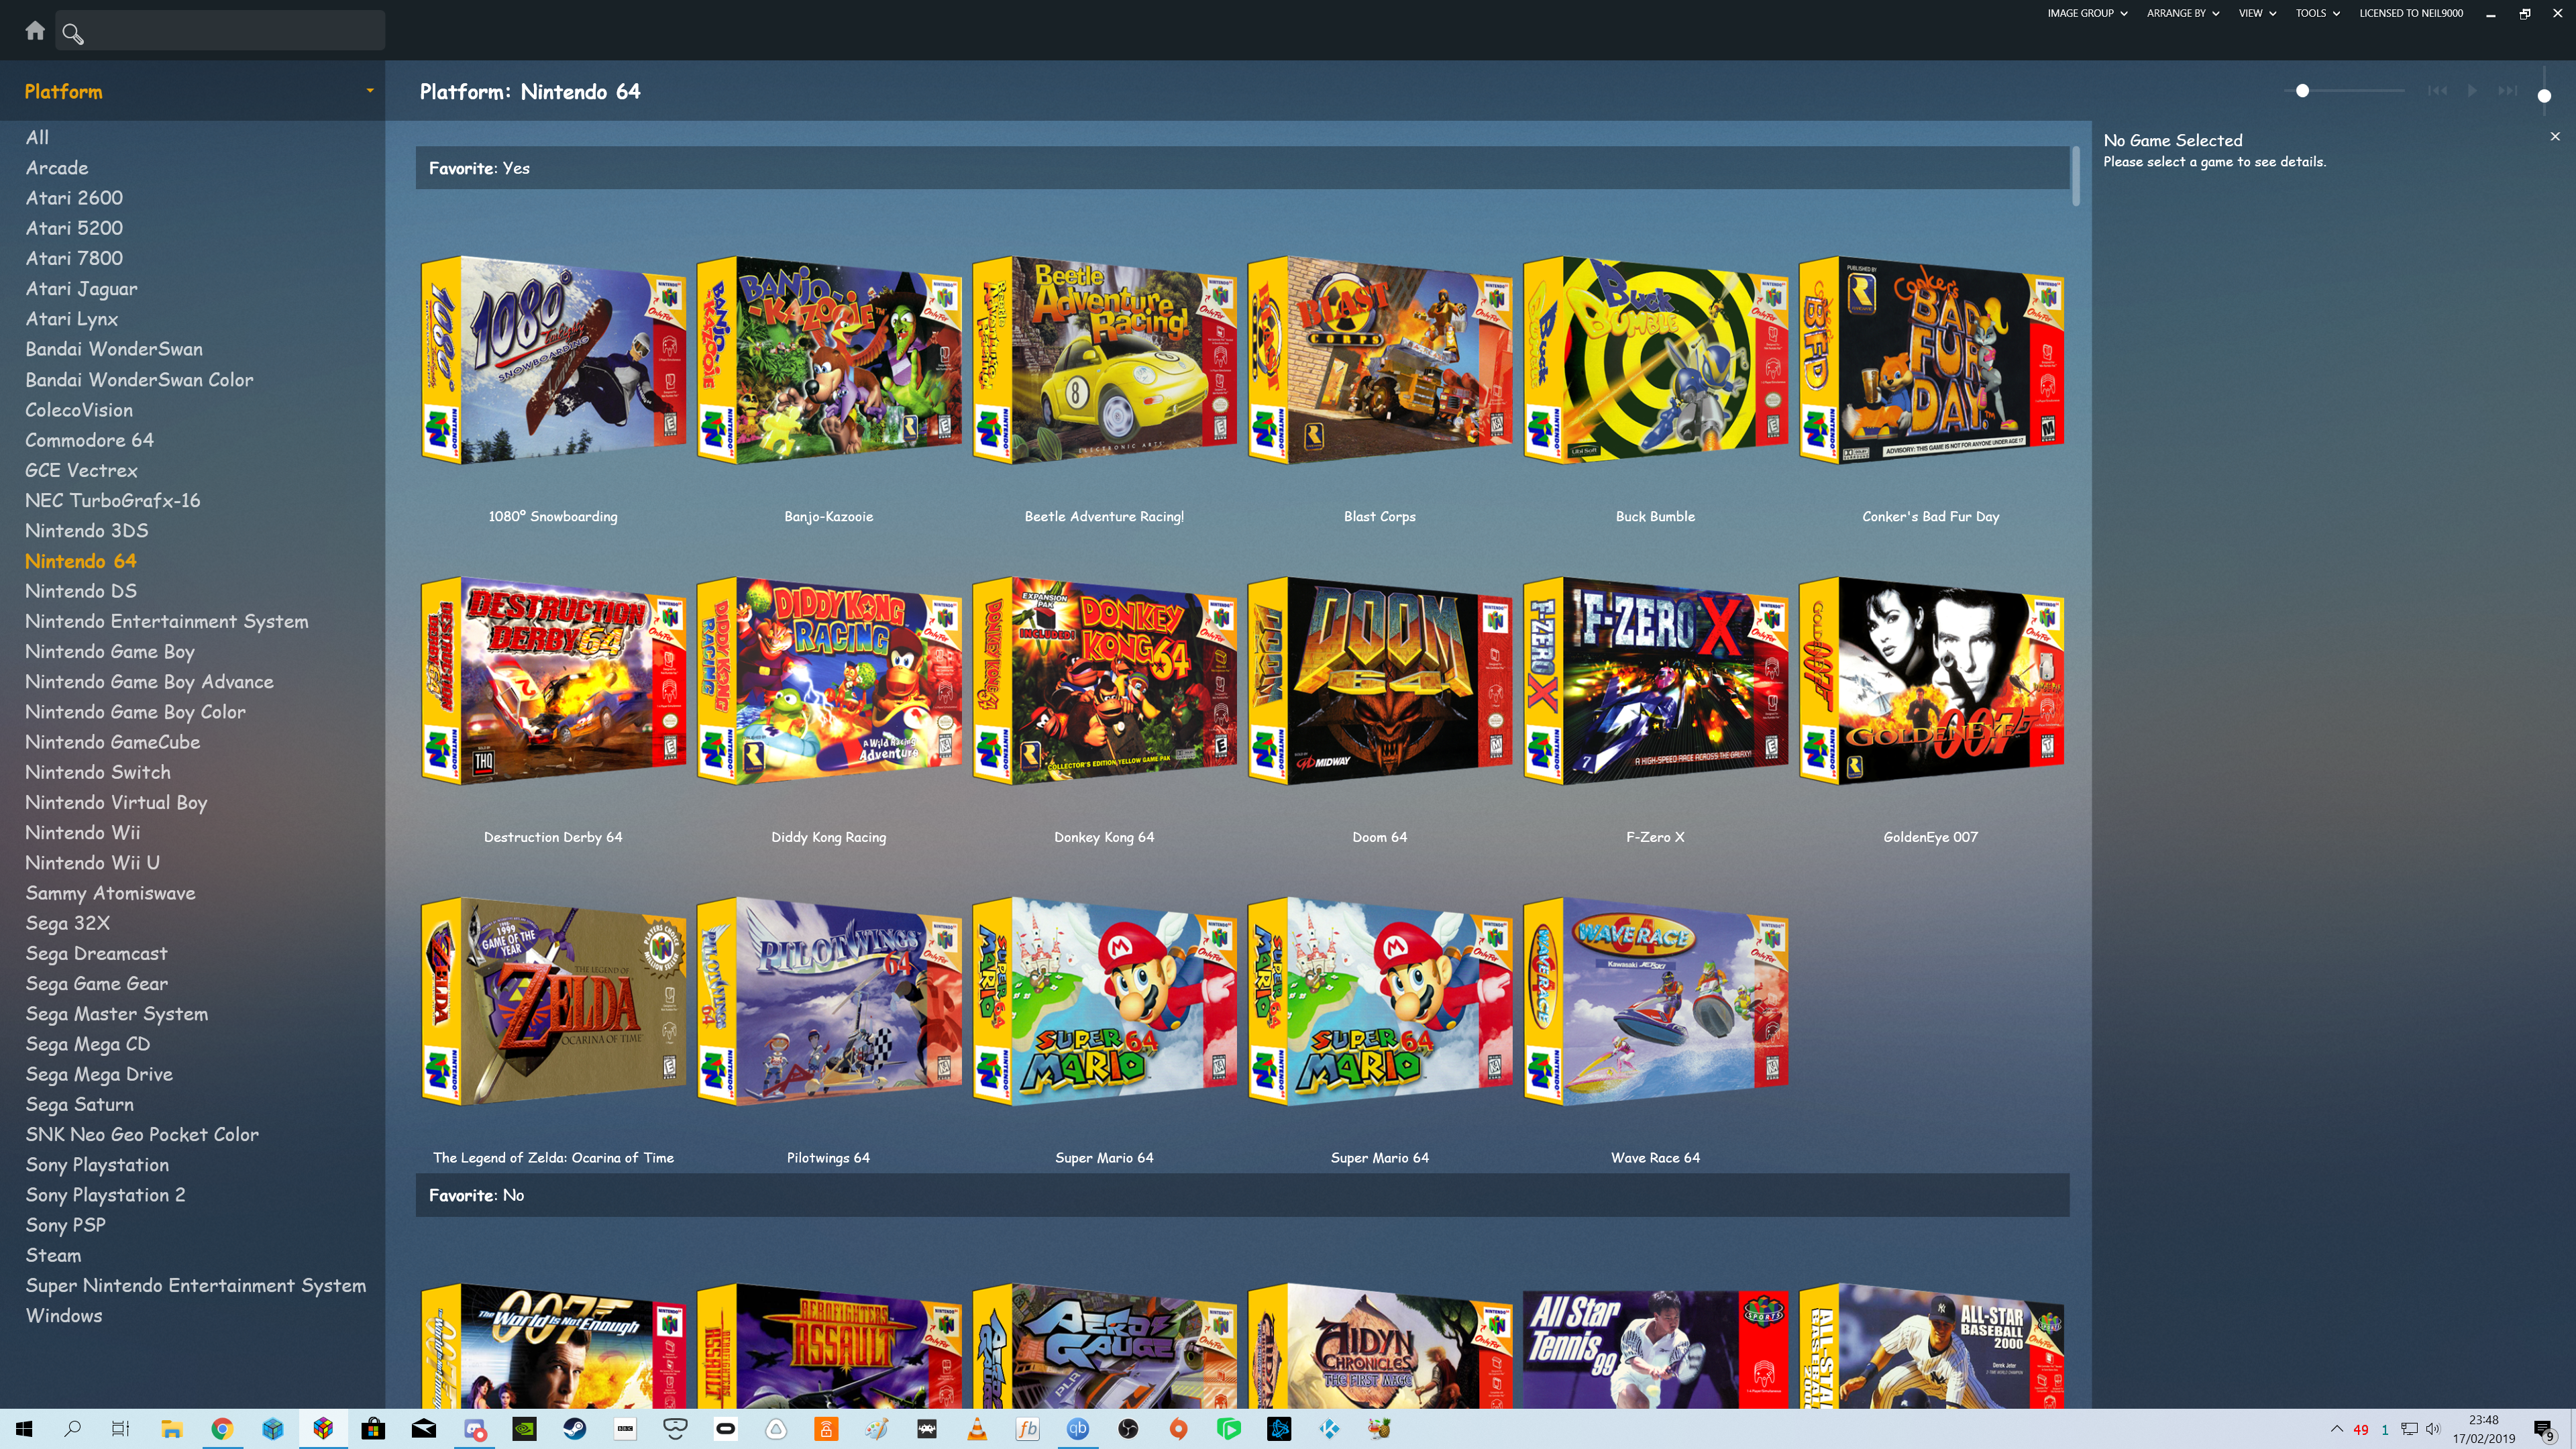Select Conker's Bad Fur Day box art
The height and width of the screenshot is (1449, 2576).
[x=1931, y=360]
